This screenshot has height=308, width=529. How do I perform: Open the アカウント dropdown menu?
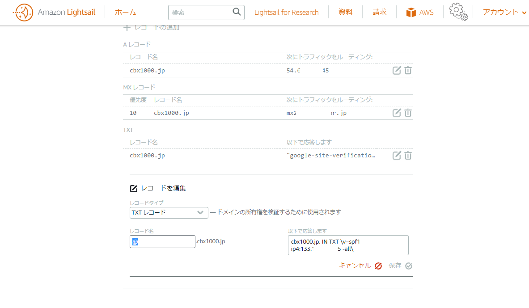(504, 13)
